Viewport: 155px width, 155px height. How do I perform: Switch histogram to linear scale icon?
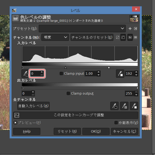coord(130,37)
